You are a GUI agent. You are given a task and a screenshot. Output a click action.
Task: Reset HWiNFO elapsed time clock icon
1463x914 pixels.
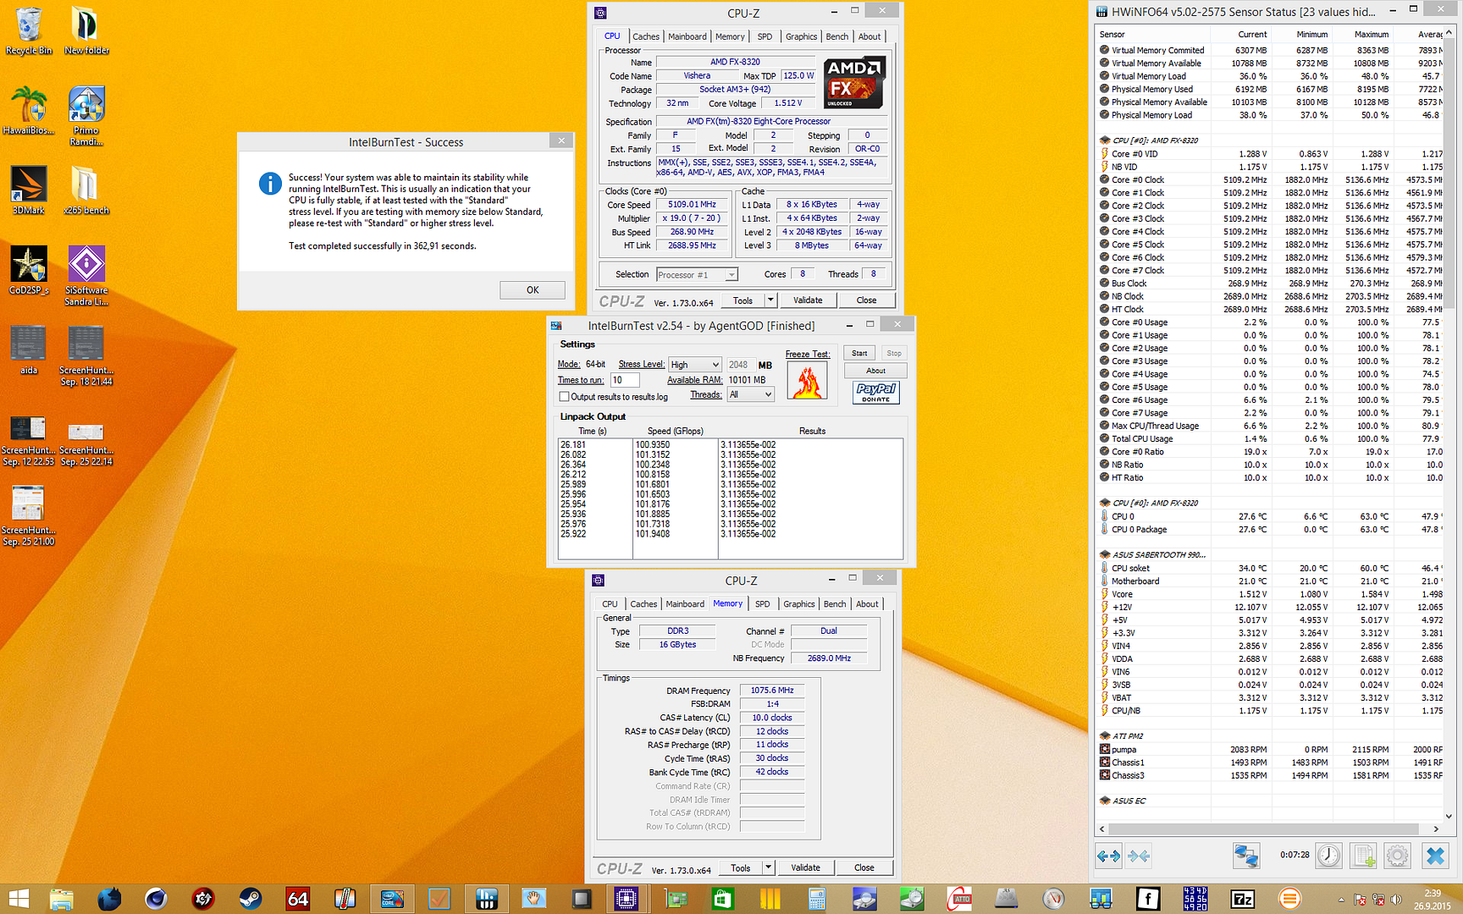(1328, 856)
